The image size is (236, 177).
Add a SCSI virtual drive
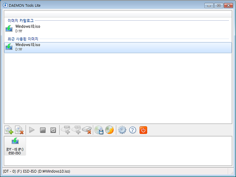(x=76, y=130)
